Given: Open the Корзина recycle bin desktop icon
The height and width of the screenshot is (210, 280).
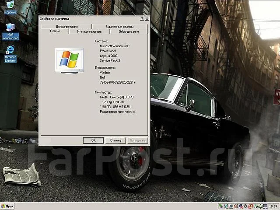Looking at the screenshot, I should click(x=10, y=7).
